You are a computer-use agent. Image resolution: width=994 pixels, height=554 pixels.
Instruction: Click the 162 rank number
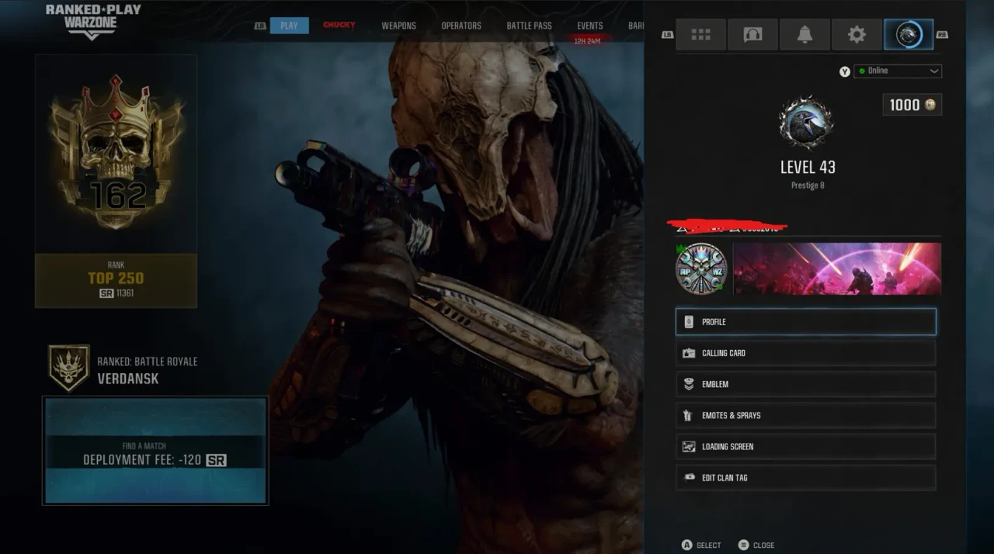117,196
